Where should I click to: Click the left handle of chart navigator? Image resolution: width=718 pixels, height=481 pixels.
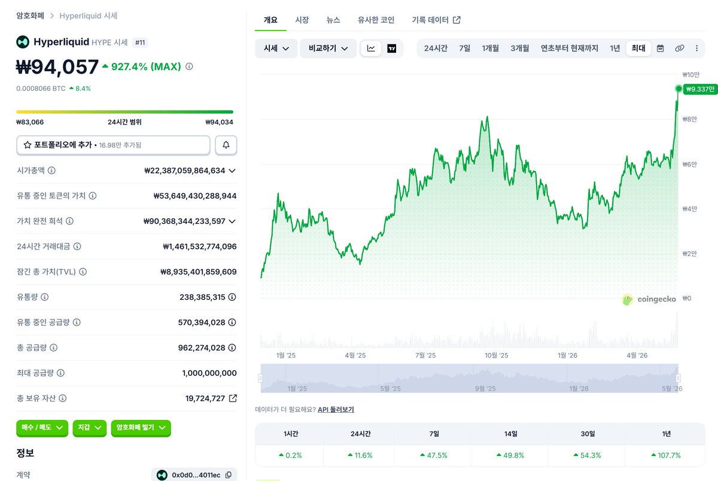pos(260,378)
